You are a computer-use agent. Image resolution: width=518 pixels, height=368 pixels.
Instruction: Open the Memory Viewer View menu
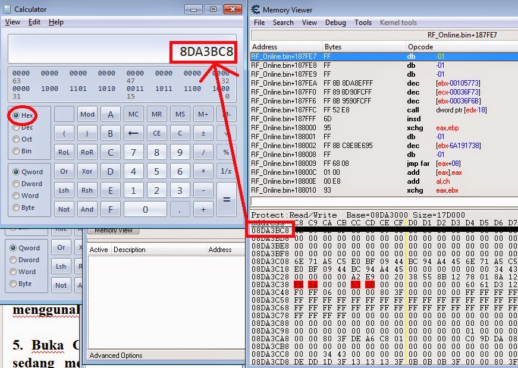pos(309,23)
